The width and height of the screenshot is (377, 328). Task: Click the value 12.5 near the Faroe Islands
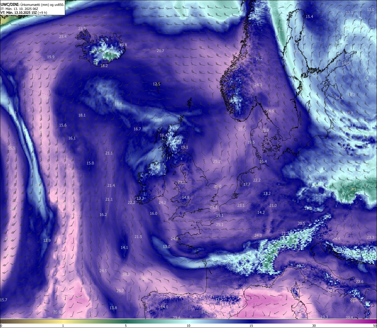(156, 84)
